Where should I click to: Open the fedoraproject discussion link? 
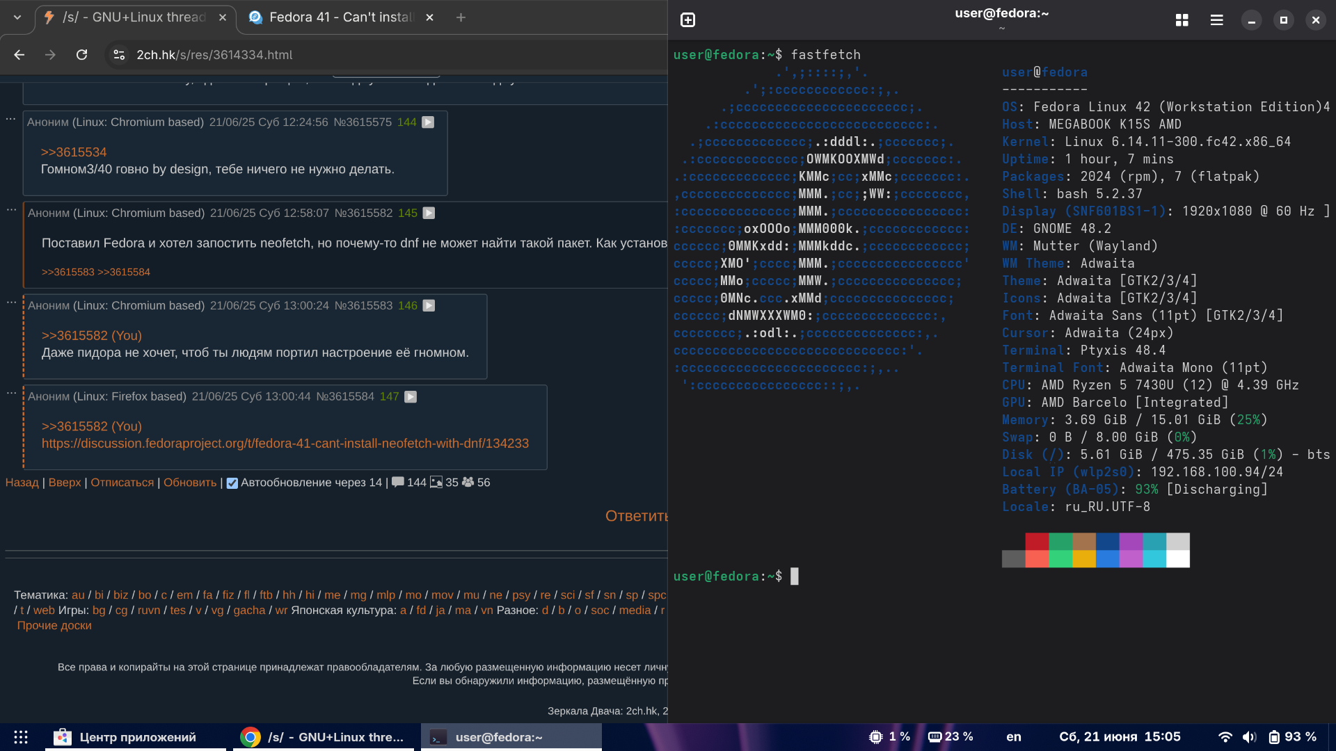(285, 444)
